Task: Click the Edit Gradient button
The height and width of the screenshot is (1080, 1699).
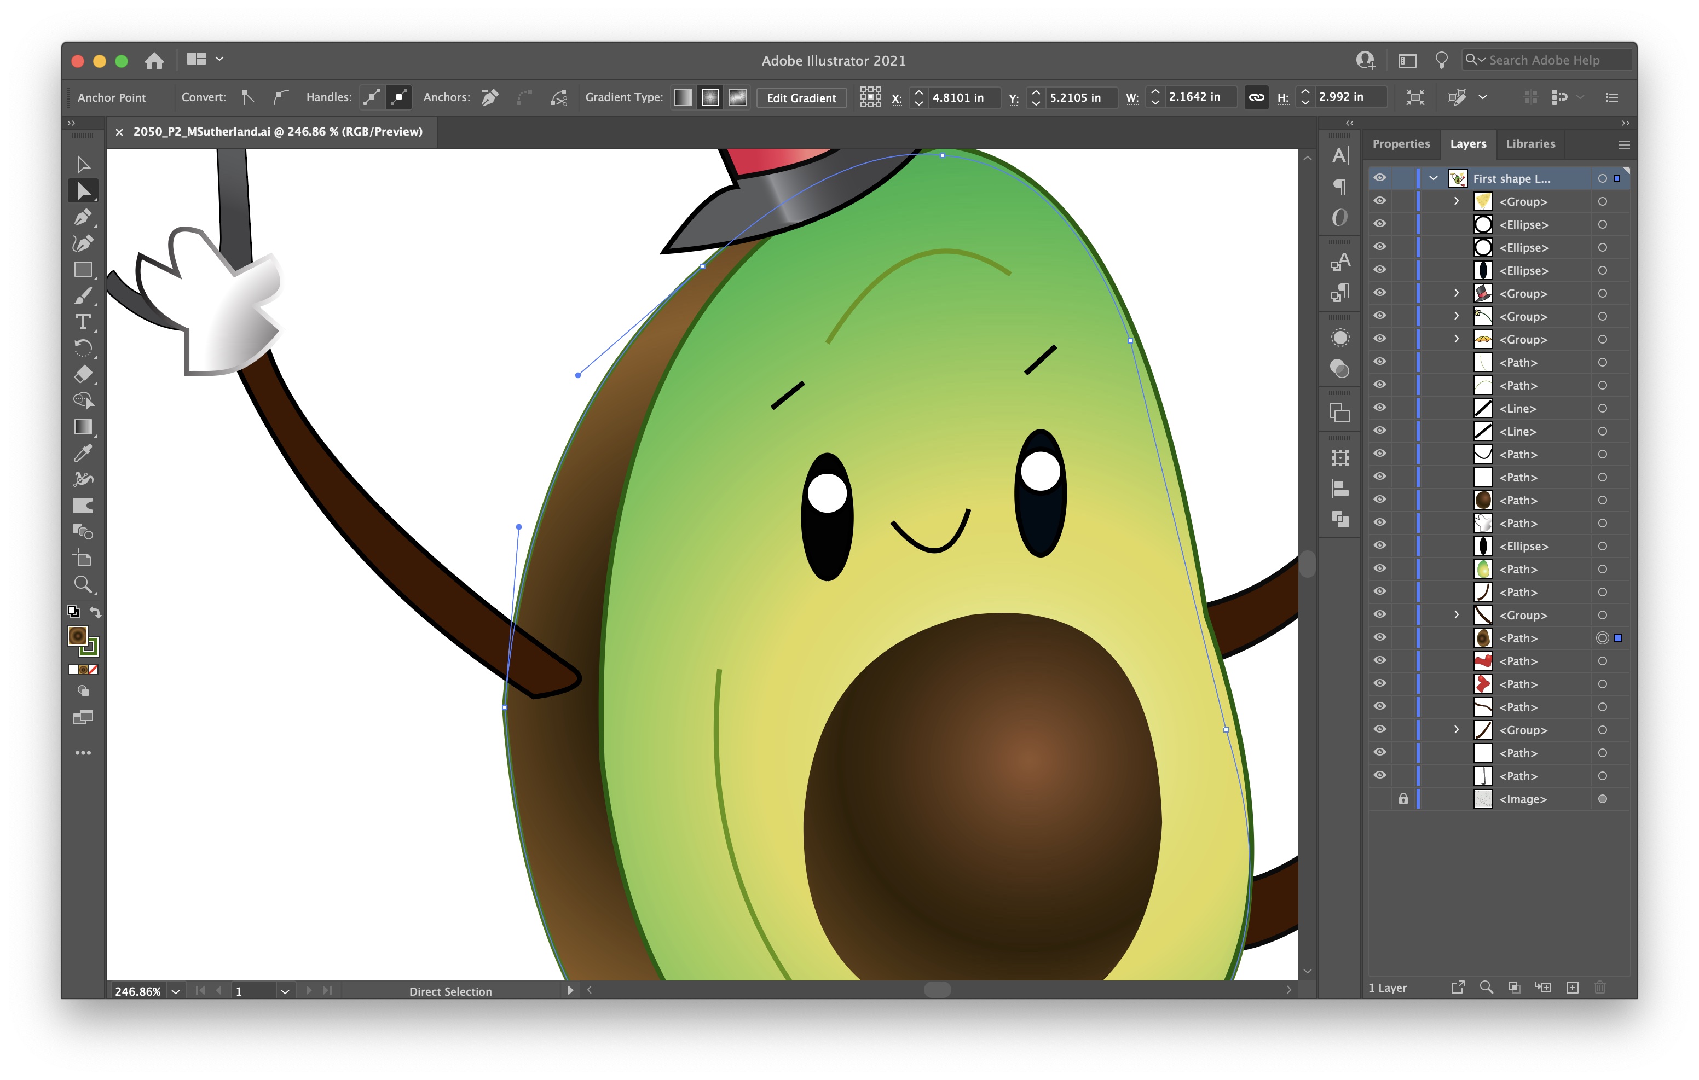Action: click(x=801, y=98)
